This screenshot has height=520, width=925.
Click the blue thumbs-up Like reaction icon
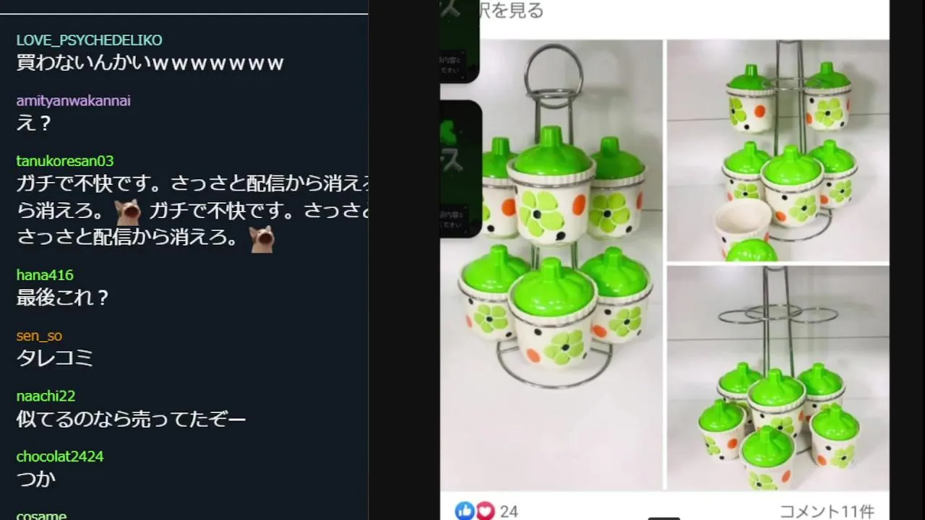pyautogui.click(x=465, y=511)
